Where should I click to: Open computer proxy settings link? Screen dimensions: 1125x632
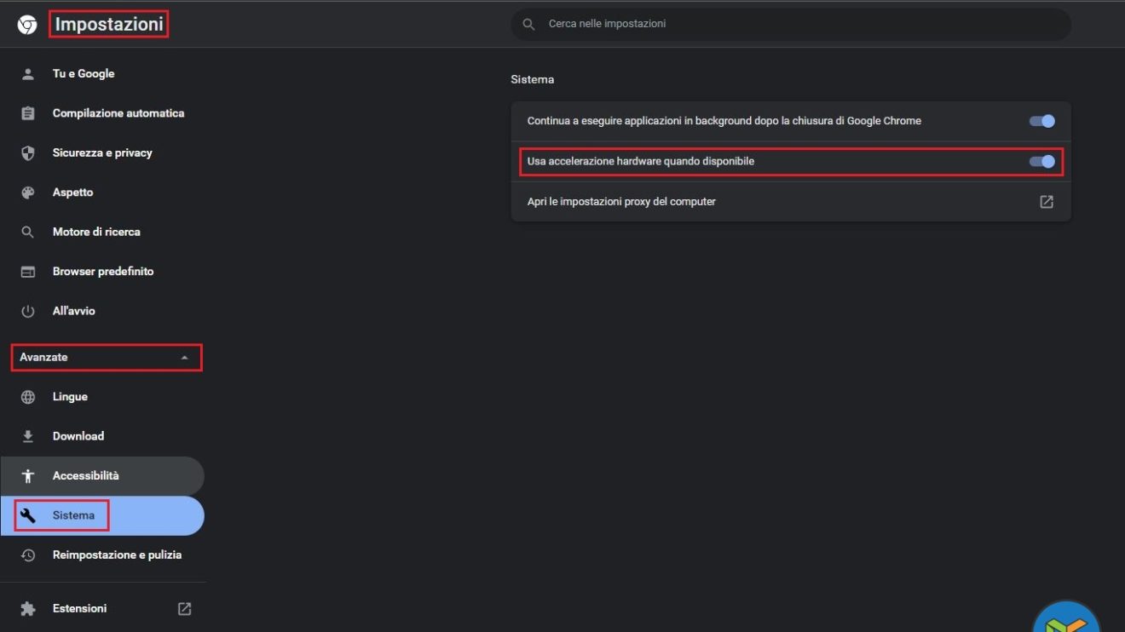click(1046, 202)
